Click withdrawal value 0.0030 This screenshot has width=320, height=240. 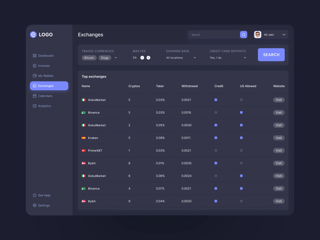click(x=187, y=125)
